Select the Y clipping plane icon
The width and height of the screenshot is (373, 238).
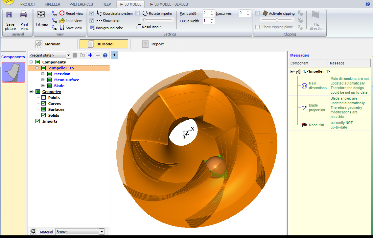tap(300, 20)
